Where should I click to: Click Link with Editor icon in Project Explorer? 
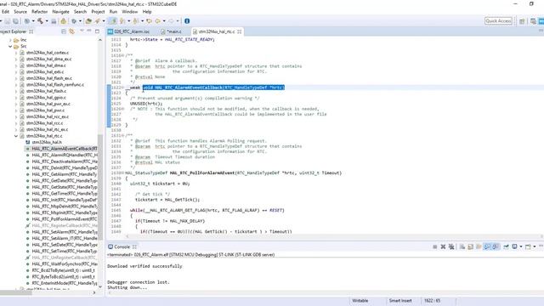point(71,31)
